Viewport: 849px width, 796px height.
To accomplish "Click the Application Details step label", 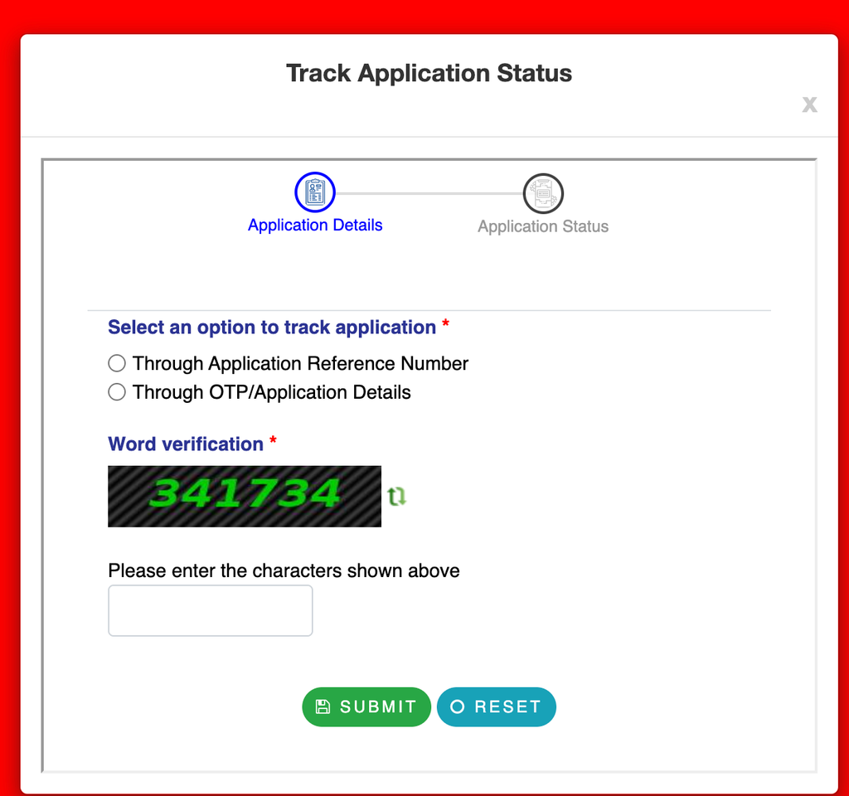I will 315,225.
